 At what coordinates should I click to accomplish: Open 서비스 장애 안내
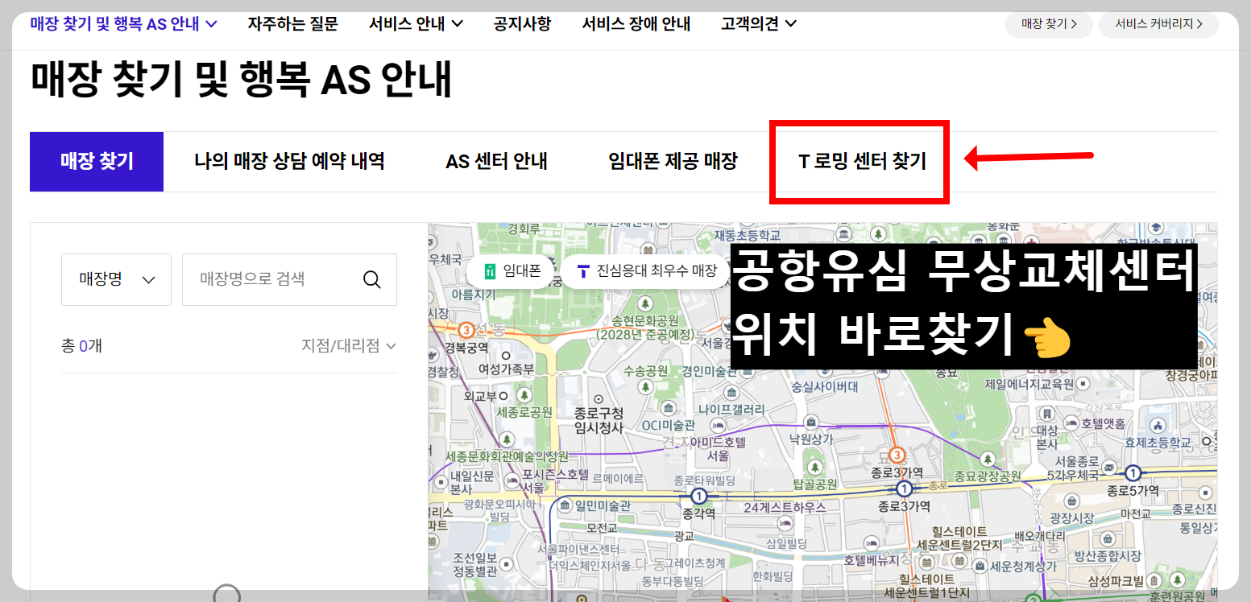click(x=636, y=23)
